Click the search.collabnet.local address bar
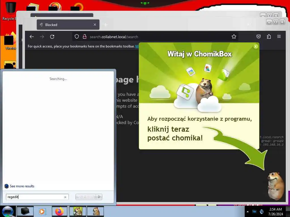290x217 pixels. 155,37
